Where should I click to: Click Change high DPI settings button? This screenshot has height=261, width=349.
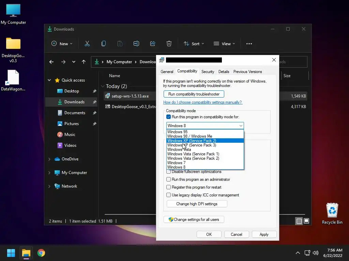tap(197, 204)
